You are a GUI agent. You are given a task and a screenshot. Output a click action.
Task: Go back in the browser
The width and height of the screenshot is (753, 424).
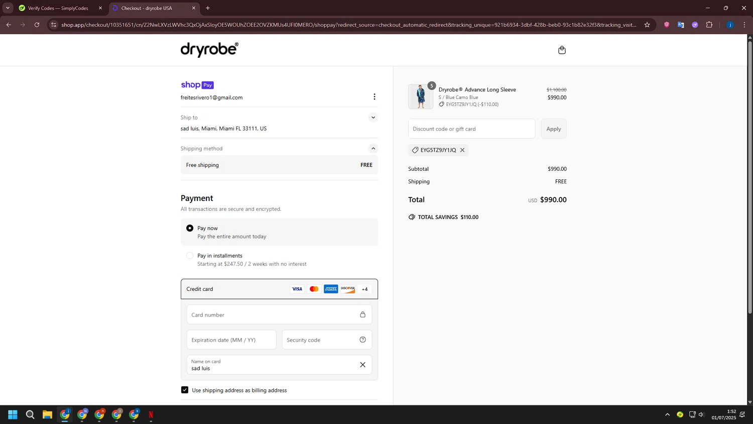coord(9,25)
